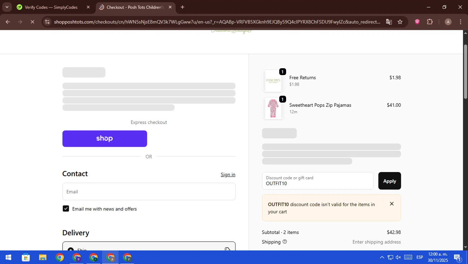Translate this page icon

point(389,22)
